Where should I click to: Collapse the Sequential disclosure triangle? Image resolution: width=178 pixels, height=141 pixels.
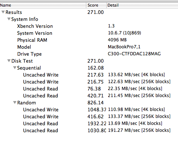tap(15, 68)
